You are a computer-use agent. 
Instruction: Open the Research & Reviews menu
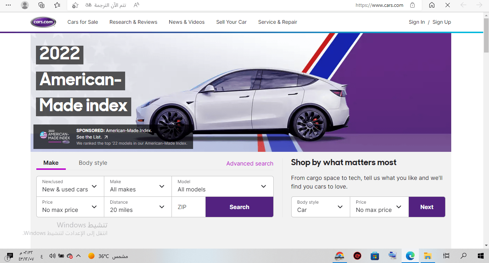pyautogui.click(x=133, y=22)
